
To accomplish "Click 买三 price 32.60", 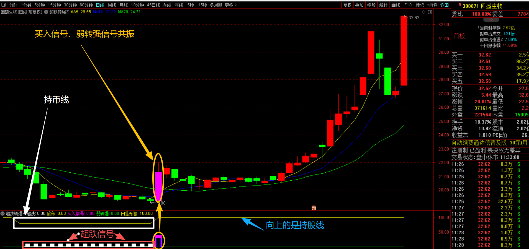I will coord(485,68).
